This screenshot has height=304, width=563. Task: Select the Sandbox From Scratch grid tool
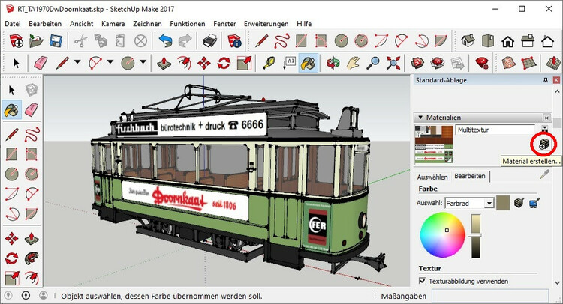pyautogui.click(x=528, y=63)
